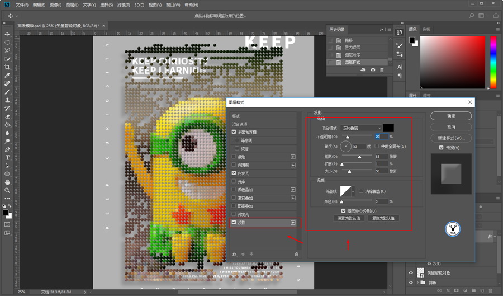Select the Brush tool

(x=7, y=92)
